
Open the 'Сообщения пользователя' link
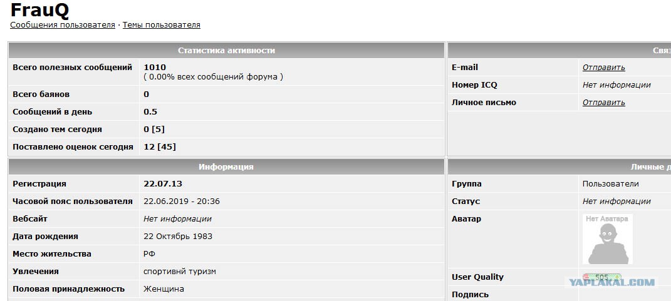[x=63, y=25]
